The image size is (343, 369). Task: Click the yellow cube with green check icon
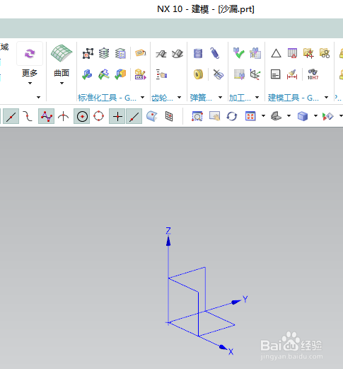pyautogui.click(x=120, y=74)
